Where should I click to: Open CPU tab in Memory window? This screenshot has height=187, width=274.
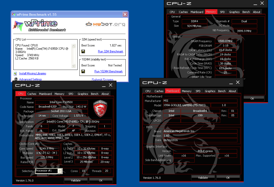point(172,12)
